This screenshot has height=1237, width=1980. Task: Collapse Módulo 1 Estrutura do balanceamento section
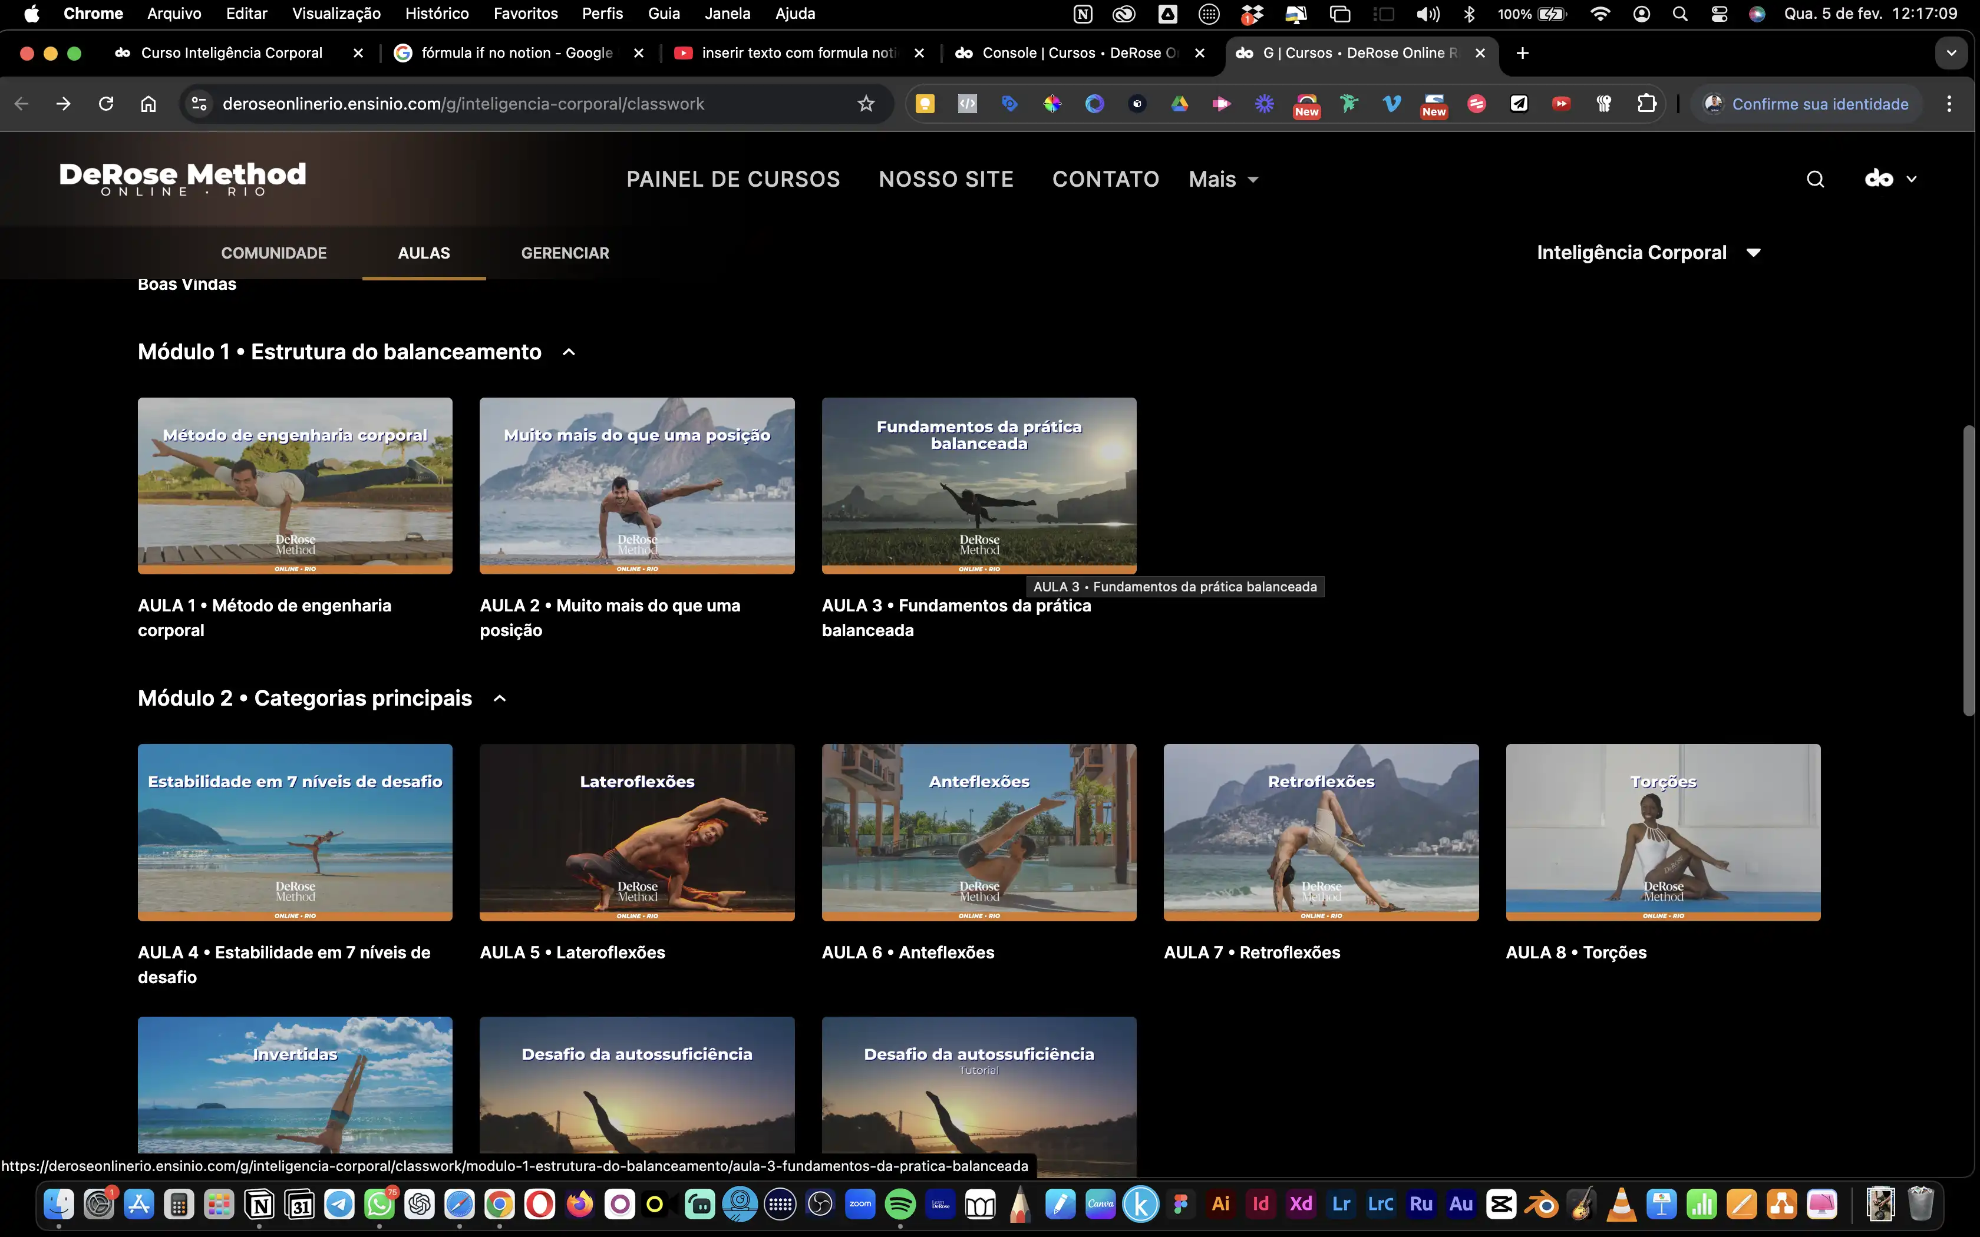point(569,353)
